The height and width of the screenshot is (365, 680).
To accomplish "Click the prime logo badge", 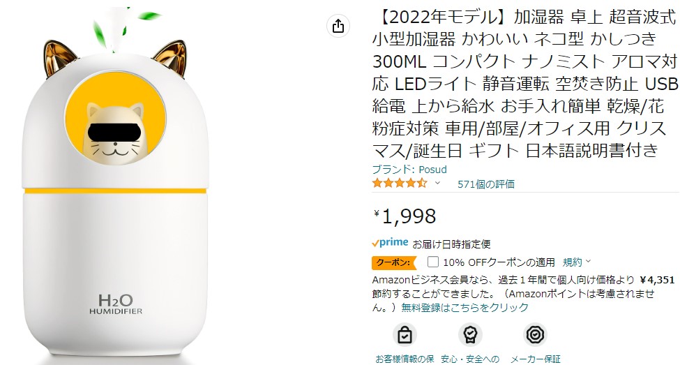I will 390,243.
